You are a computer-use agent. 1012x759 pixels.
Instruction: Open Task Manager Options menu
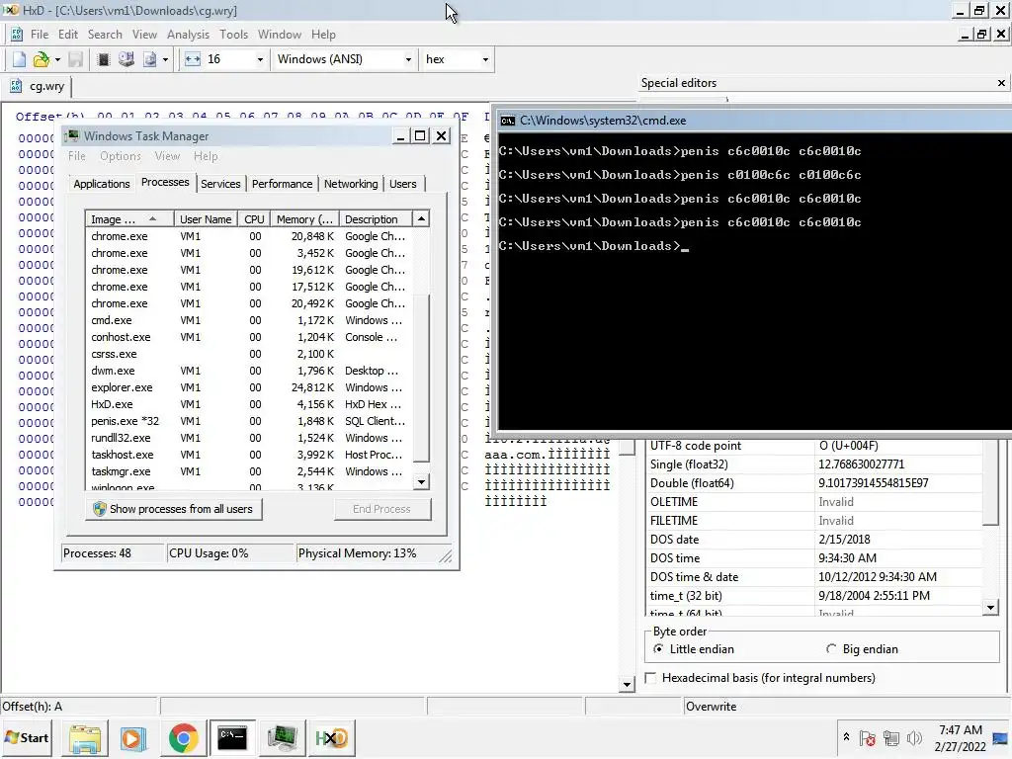pos(120,156)
